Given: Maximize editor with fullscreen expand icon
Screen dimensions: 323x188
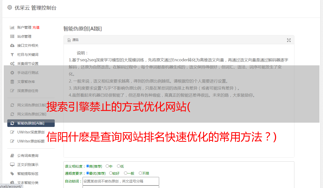Looking at the screenshot, I should (289, 40).
